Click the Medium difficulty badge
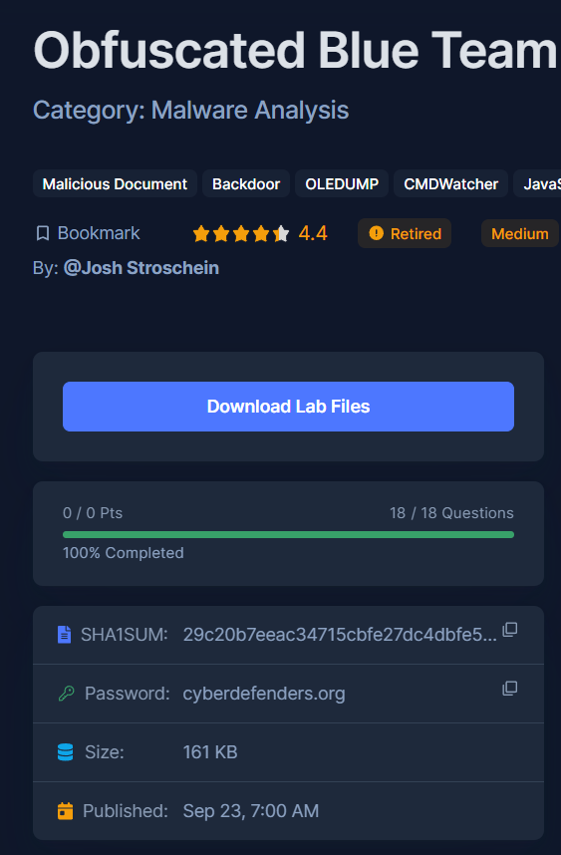Viewport: 561px width, 855px height. pos(519,233)
